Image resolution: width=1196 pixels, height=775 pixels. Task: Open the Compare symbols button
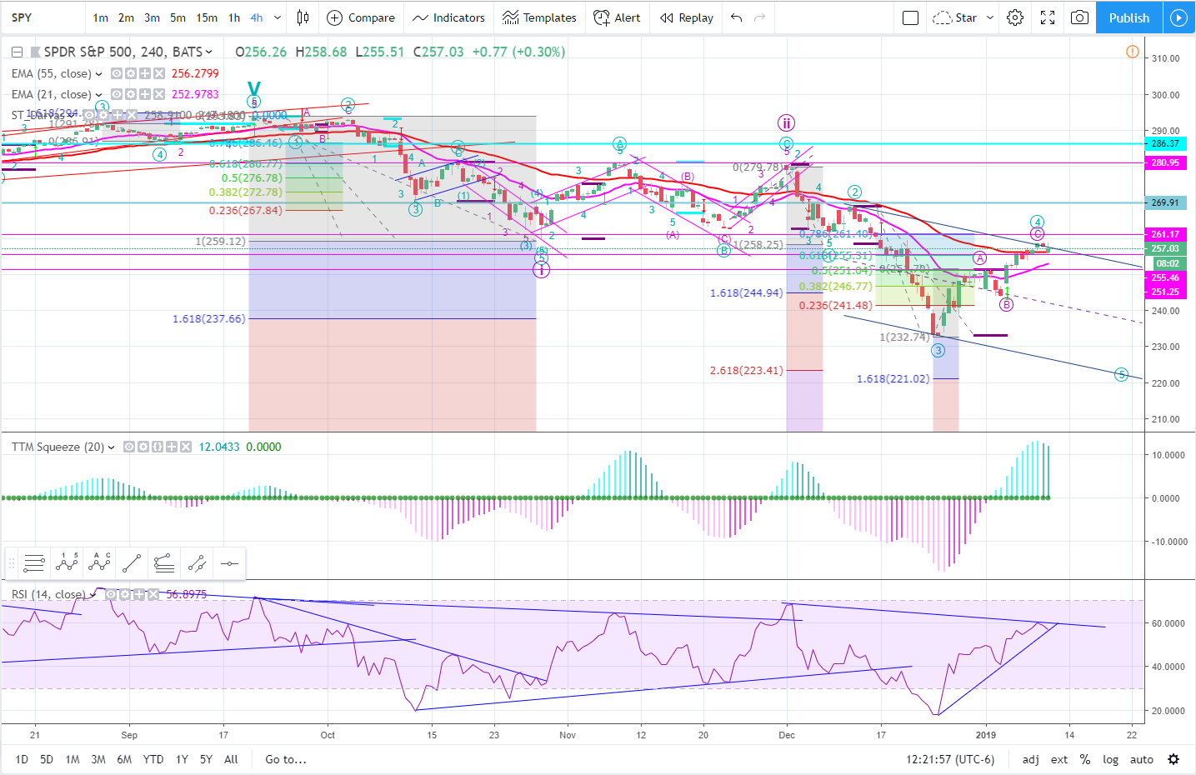(361, 17)
